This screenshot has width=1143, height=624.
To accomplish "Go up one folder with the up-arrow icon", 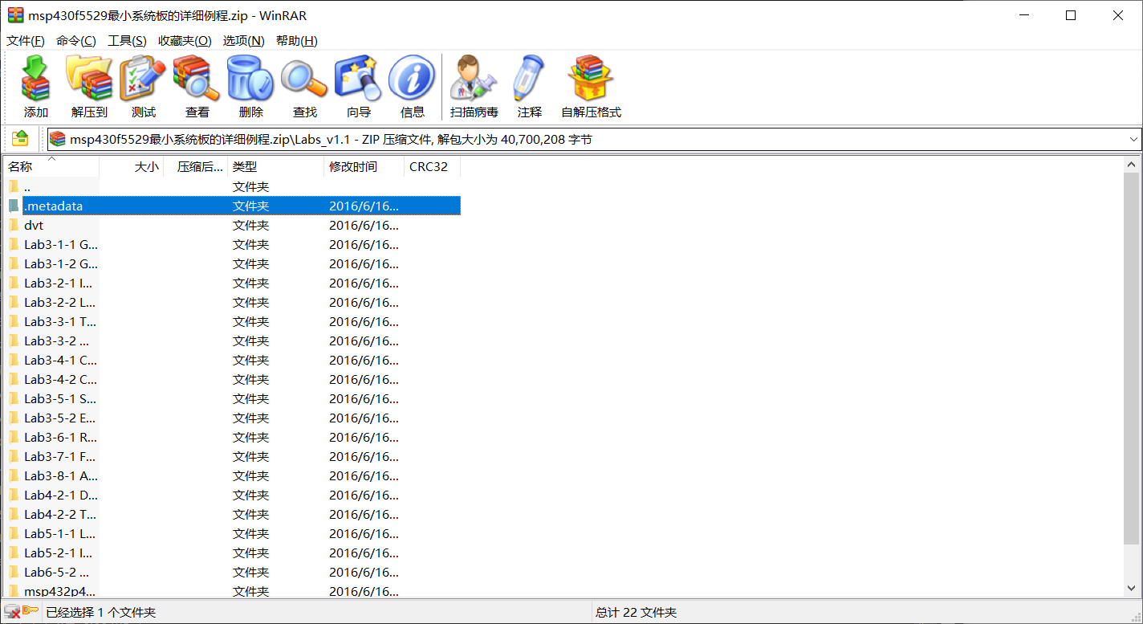I will 20,138.
